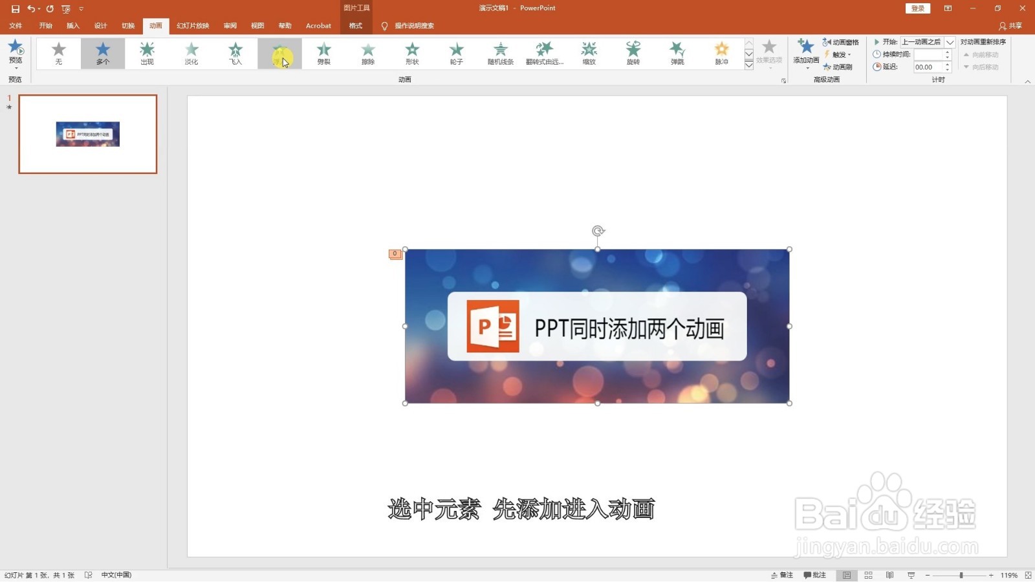Apply the 翻转式由远 animation effect
This screenshot has width=1035, height=582.
click(545, 53)
